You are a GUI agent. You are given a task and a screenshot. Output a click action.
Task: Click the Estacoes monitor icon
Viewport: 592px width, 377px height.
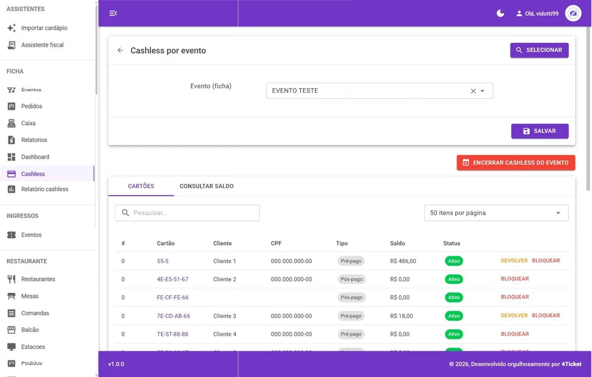[11, 347]
